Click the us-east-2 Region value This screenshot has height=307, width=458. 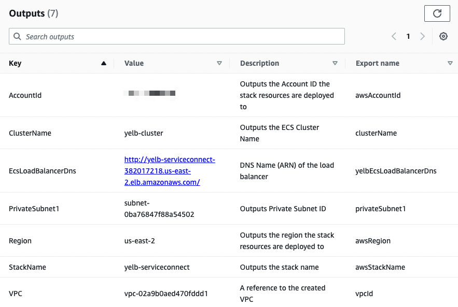coord(140,241)
